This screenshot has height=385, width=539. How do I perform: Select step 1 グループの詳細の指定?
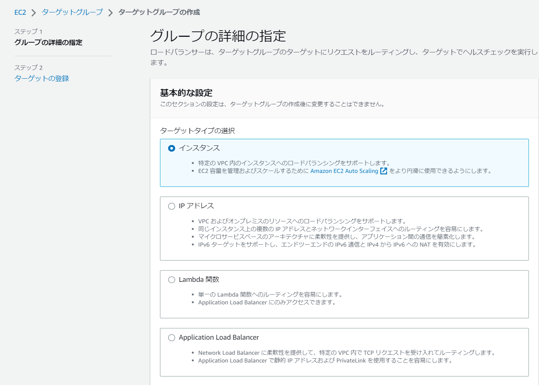[49, 42]
